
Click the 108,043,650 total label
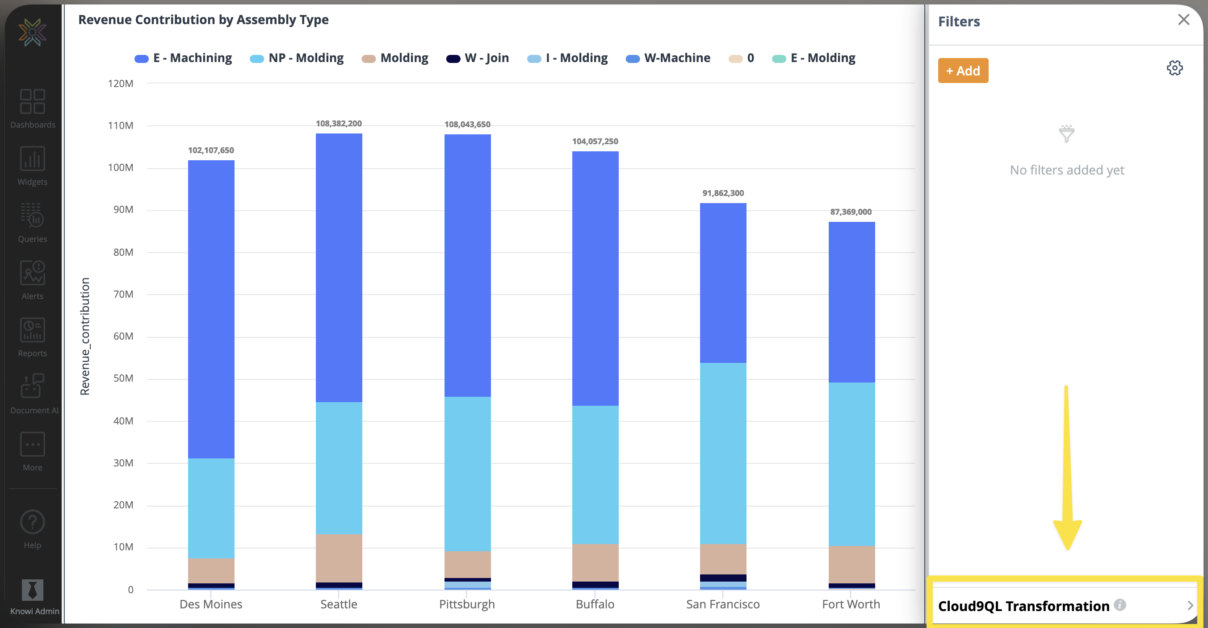pos(468,124)
